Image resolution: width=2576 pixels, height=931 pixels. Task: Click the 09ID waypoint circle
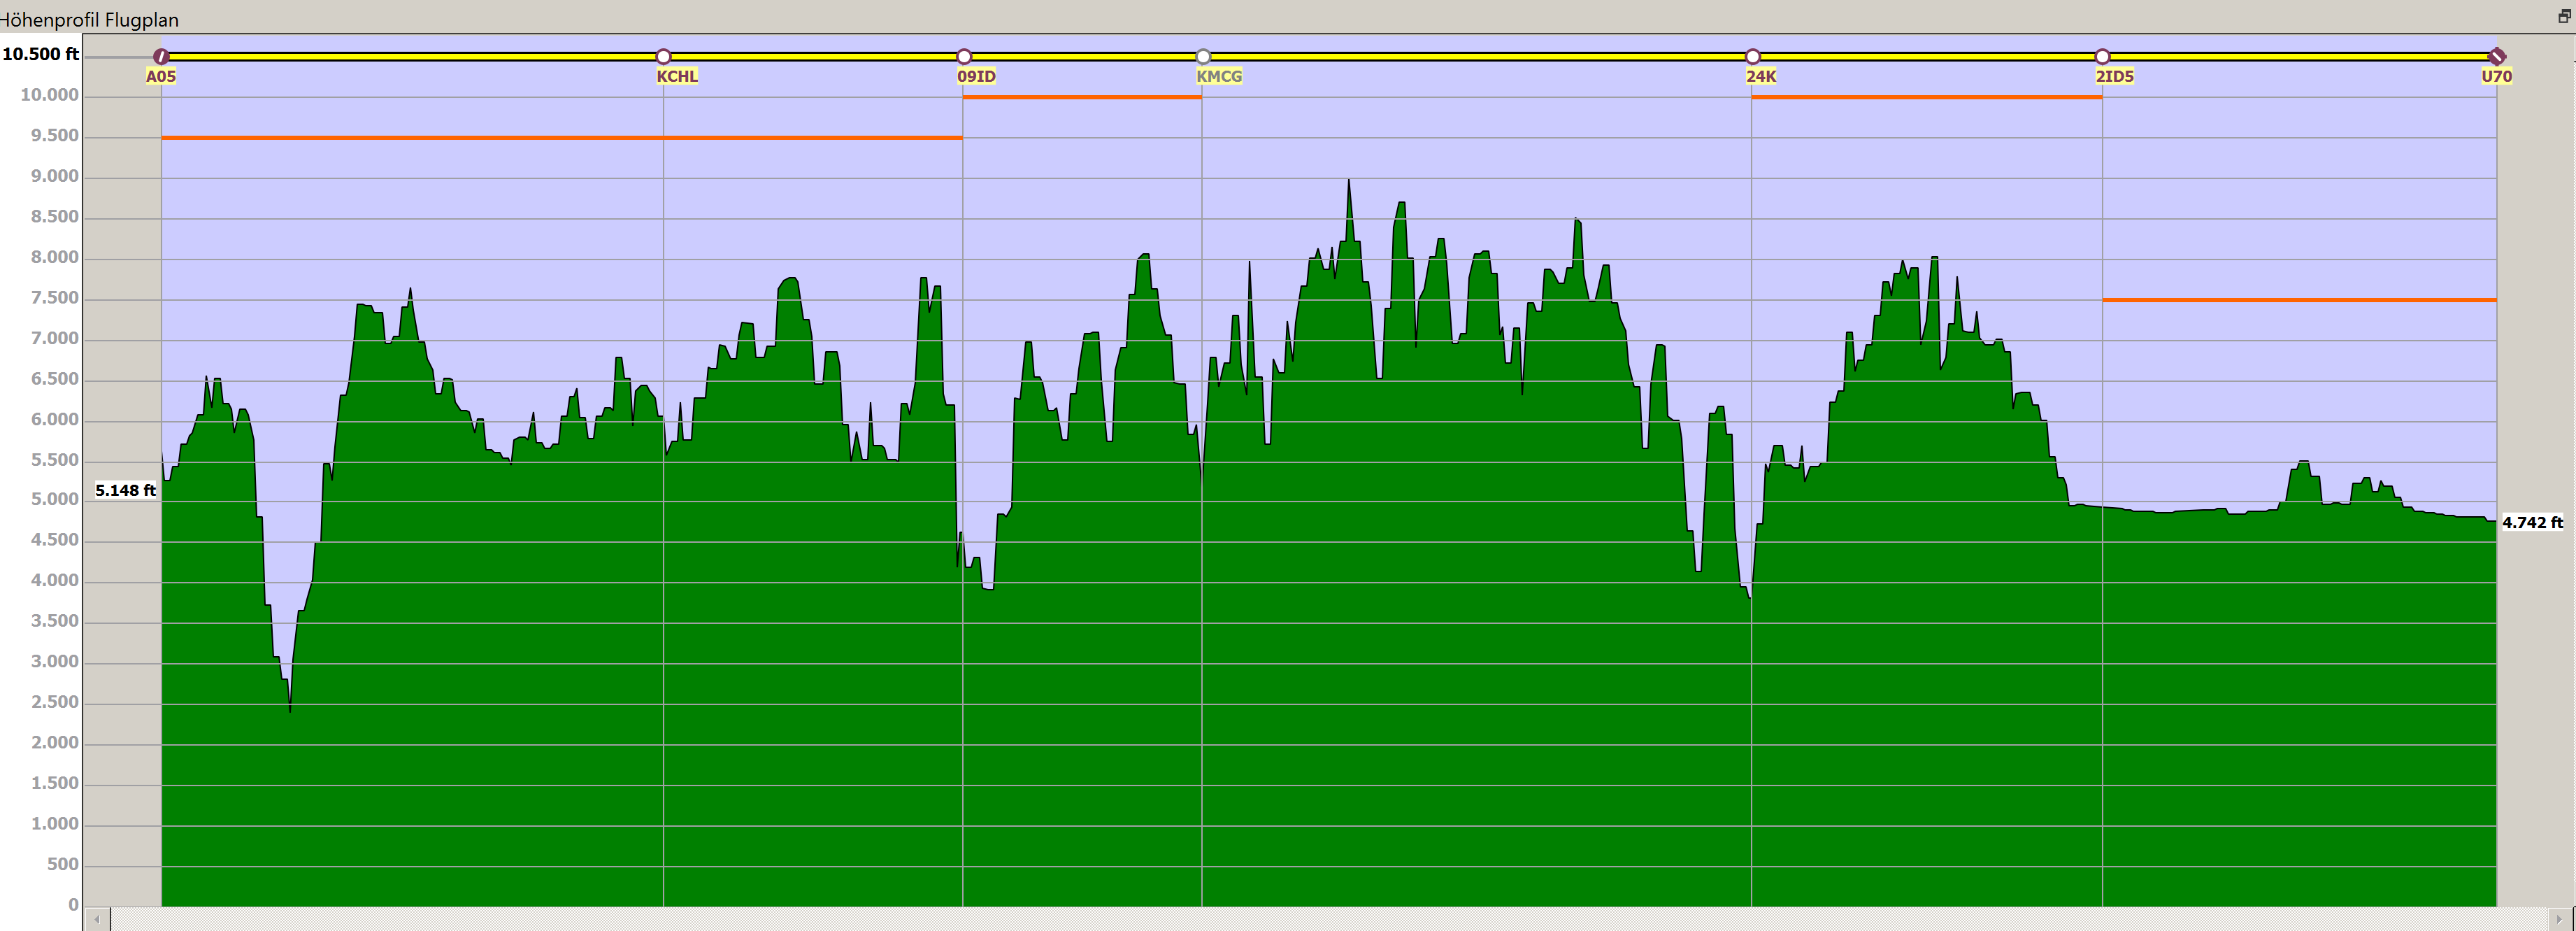coord(964,57)
